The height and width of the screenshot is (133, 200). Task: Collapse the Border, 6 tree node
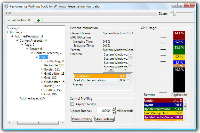point(27,49)
